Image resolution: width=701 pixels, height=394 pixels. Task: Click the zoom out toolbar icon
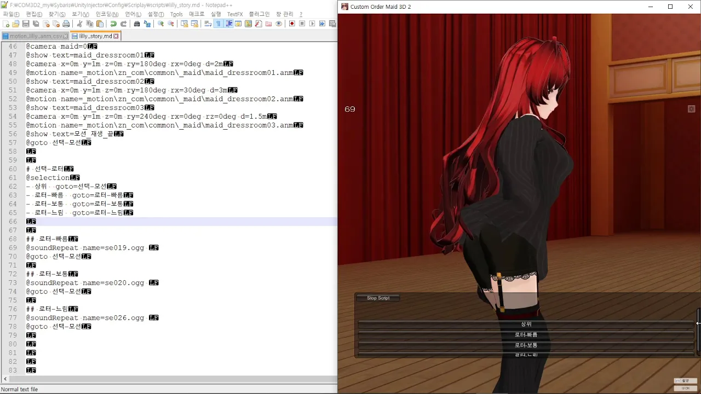pos(170,24)
